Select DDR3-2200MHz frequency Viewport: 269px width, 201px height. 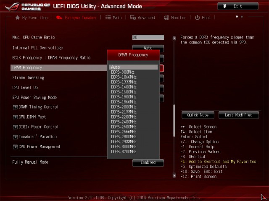pos(133,117)
